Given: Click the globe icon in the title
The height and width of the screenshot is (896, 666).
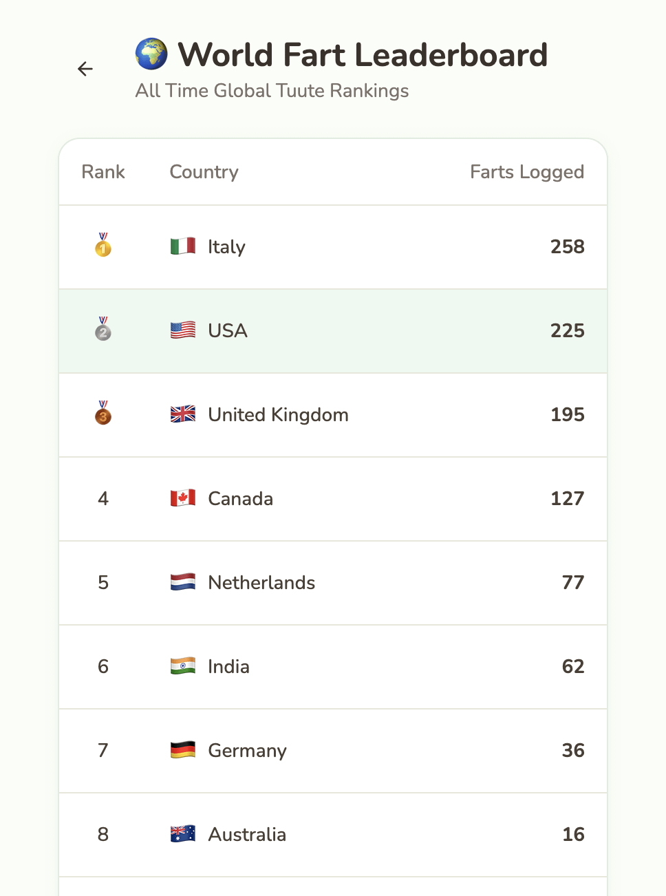Looking at the screenshot, I should point(151,54).
